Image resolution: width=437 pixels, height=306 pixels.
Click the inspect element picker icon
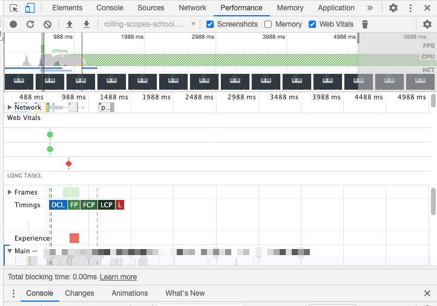[14, 8]
